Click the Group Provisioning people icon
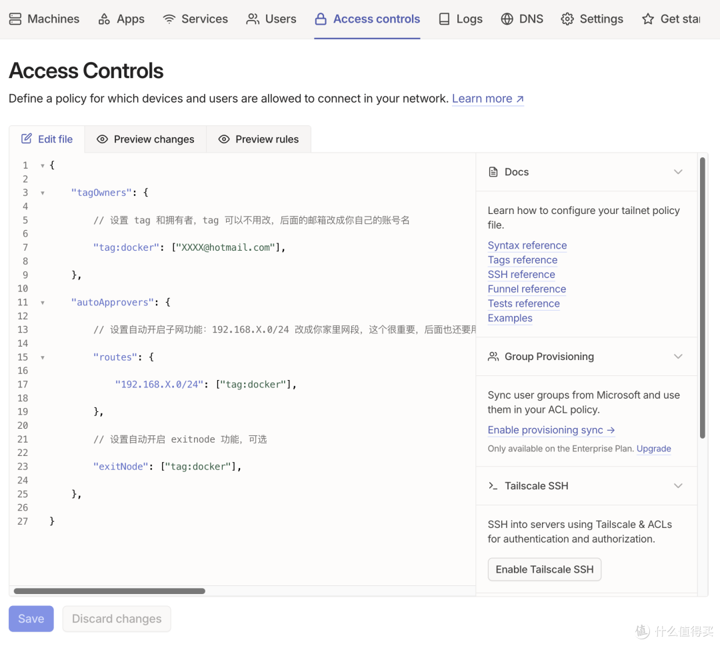720x646 pixels. click(493, 356)
